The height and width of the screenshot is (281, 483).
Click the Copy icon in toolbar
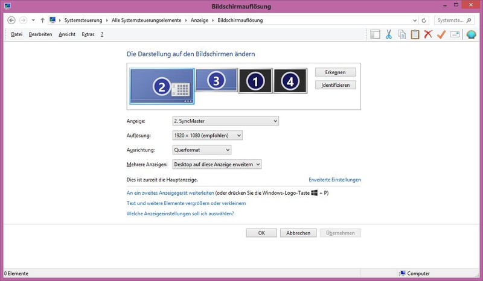pyautogui.click(x=401, y=34)
